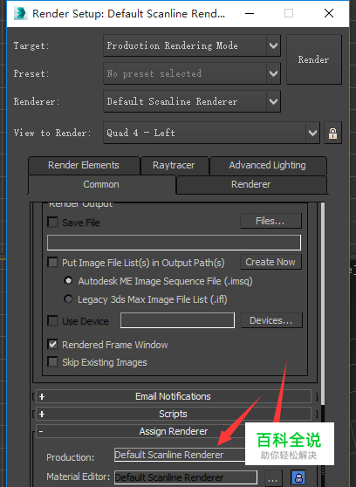Click the Create Now button
The width and height of the screenshot is (356, 487).
tap(270, 262)
